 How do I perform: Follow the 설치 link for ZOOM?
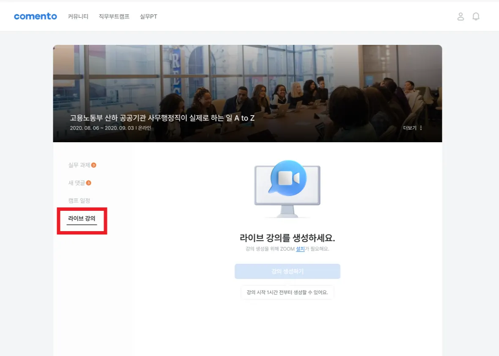click(300, 248)
